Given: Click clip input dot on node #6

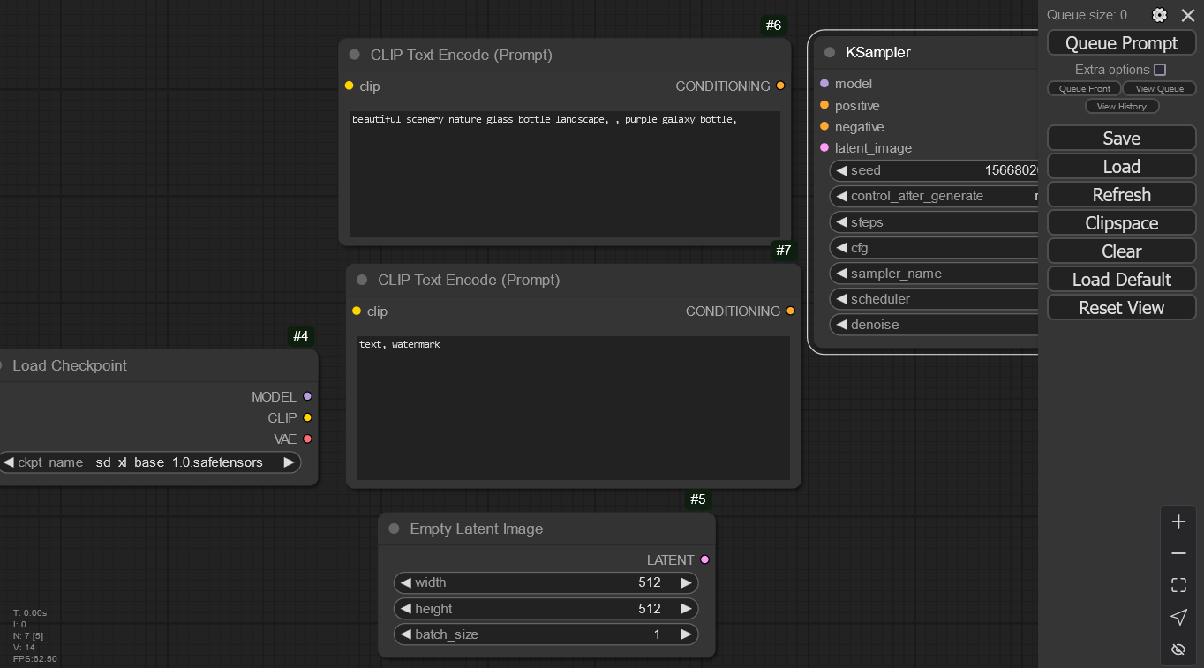Looking at the screenshot, I should coord(350,86).
